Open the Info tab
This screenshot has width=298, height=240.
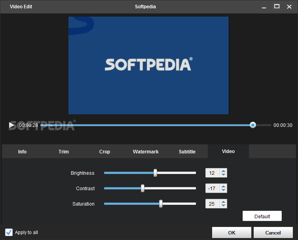[x=22, y=151]
